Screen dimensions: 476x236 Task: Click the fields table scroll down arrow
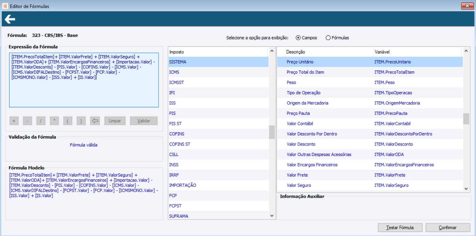point(466,188)
